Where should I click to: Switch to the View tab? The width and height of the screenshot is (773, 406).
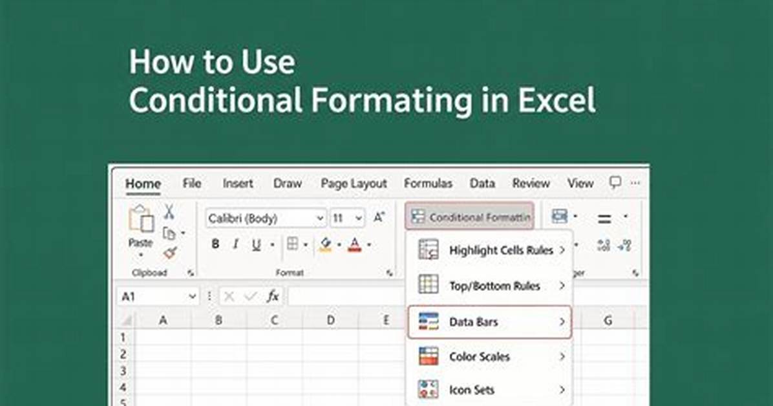pyautogui.click(x=580, y=184)
